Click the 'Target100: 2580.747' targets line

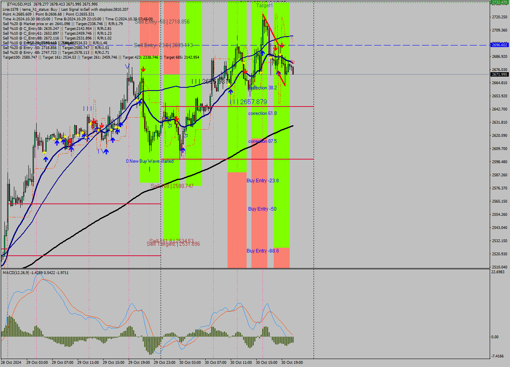tap(101, 57)
